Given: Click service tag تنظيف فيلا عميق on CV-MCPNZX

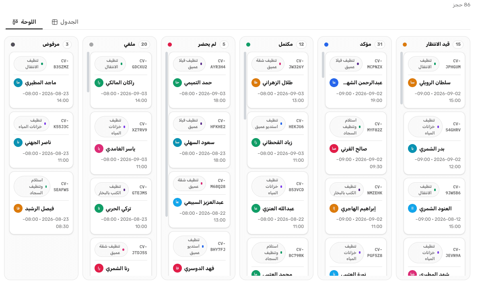Looking at the screenshot, I should 345,64.
